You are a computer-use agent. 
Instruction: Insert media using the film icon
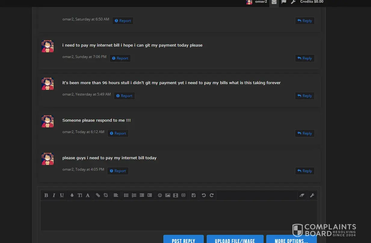(175, 195)
